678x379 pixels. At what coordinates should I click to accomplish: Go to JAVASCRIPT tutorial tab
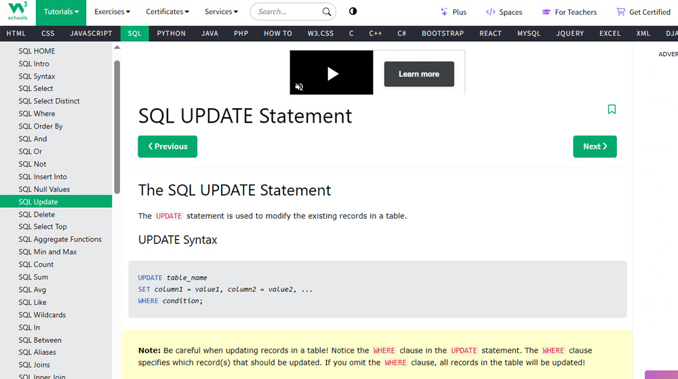point(91,33)
